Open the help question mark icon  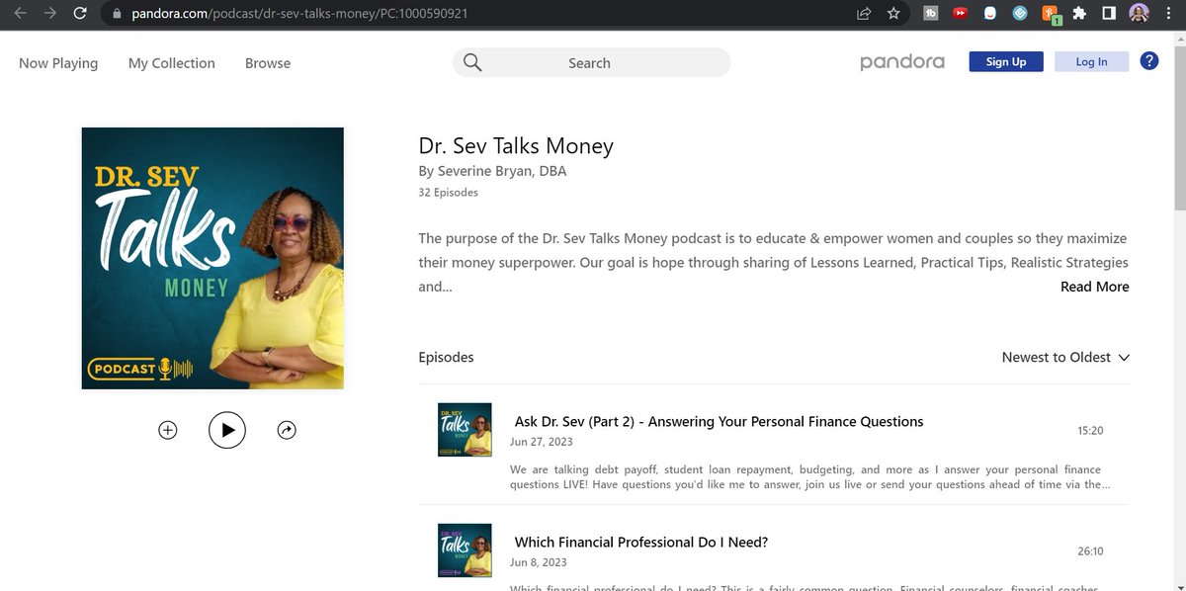1148,61
